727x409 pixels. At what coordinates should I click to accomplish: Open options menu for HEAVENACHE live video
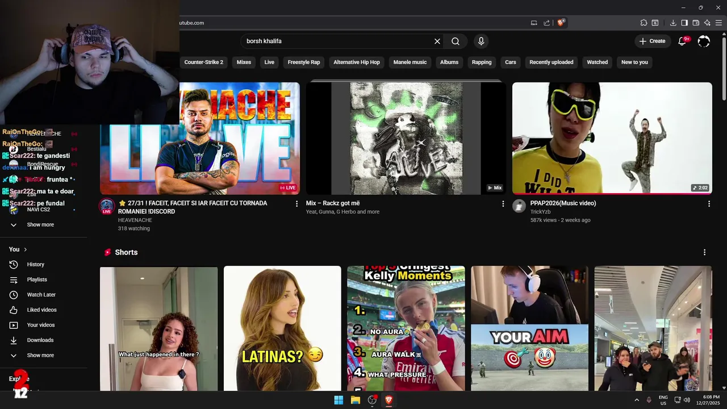(x=296, y=203)
